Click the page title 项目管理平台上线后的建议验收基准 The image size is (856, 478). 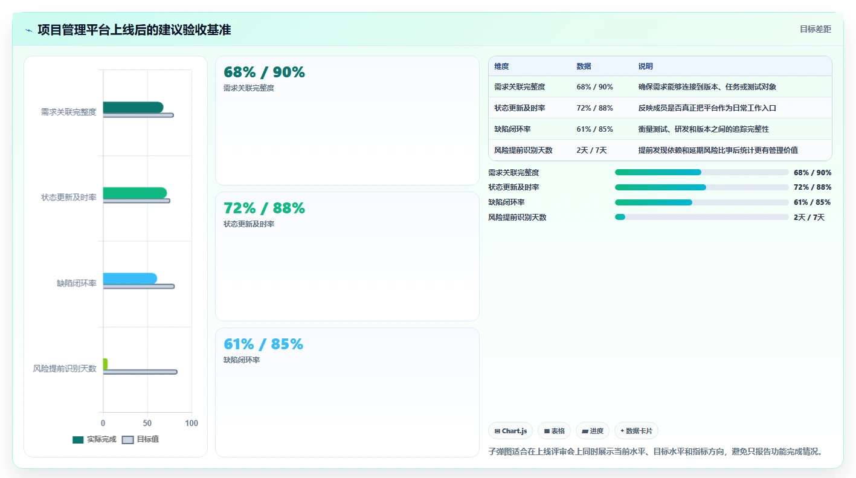pyautogui.click(x=134, y=30)
